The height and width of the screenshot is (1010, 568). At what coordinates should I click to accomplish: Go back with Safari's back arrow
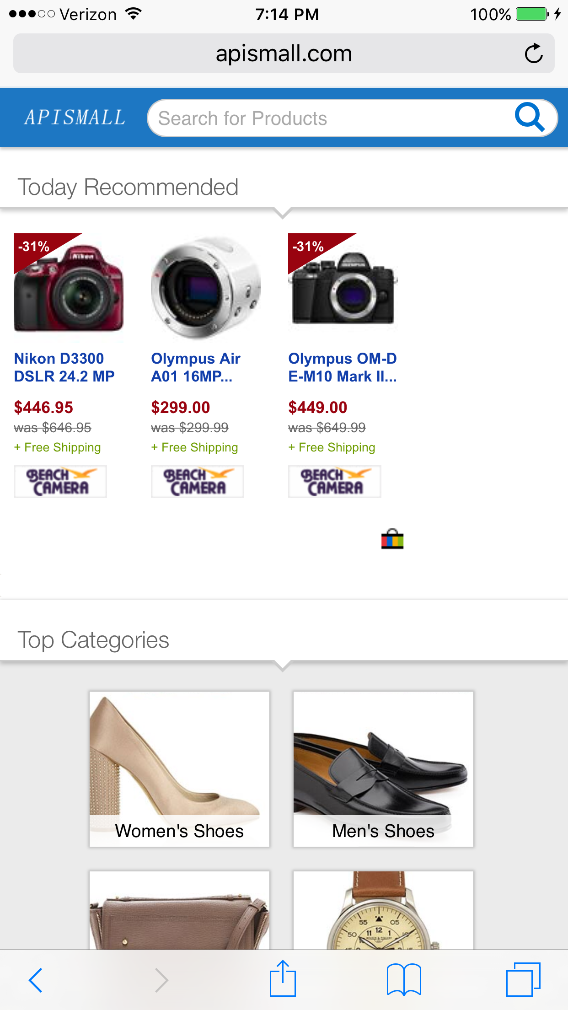coord(35,980)
